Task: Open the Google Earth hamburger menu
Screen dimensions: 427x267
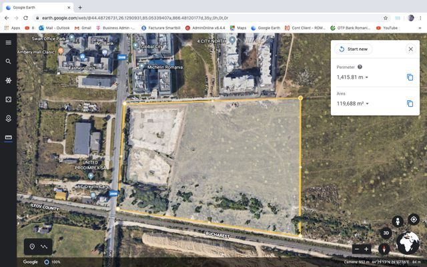Action: pyautogui.click(x=8, y=42)
